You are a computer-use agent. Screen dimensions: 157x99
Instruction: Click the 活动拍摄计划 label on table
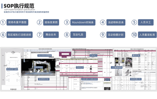[136, 79]
